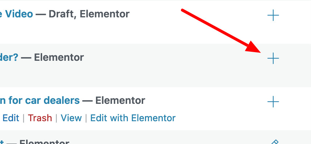Click the red arrow annotation's arrowhead
Image resolution: width=311 pixels, height=144 pixels.
[x=253, y=47]
